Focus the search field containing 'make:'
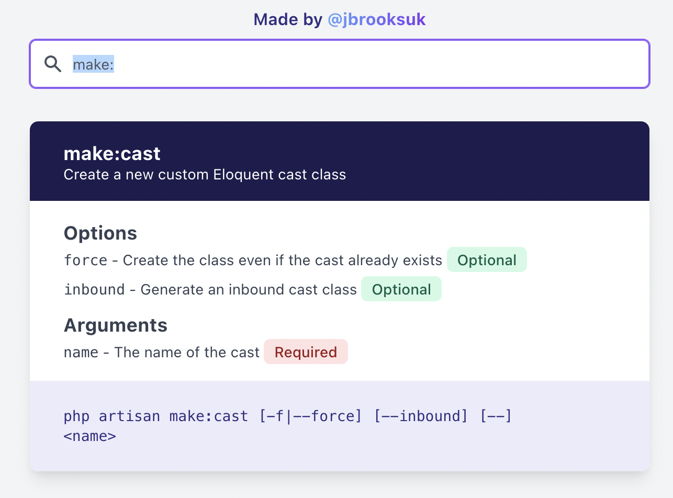This screenshot has height=498, width=673. coord(340,64)
